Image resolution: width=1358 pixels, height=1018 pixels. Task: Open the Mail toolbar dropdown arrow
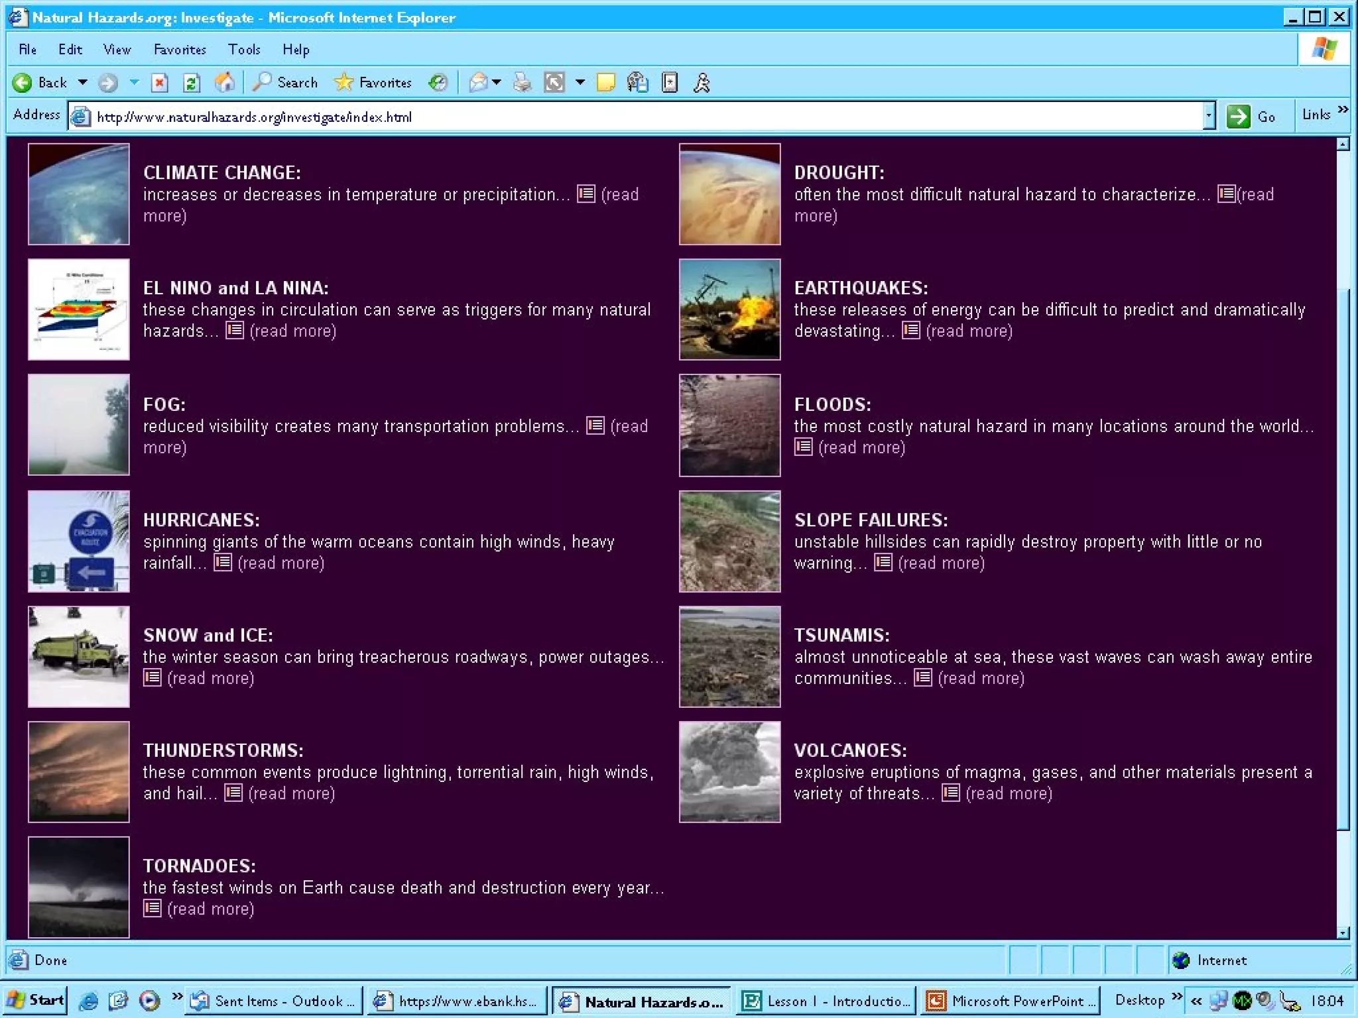pyautogui.click(x=497, y=83)
